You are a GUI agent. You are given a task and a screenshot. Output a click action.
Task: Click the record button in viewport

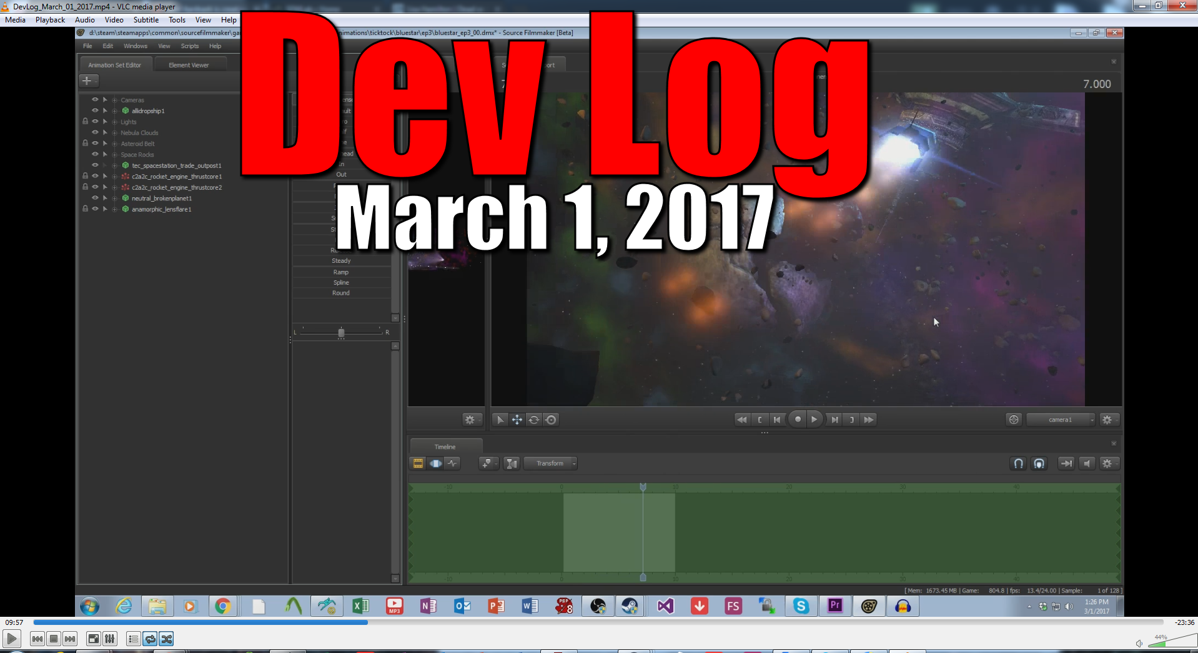[798, 420]
